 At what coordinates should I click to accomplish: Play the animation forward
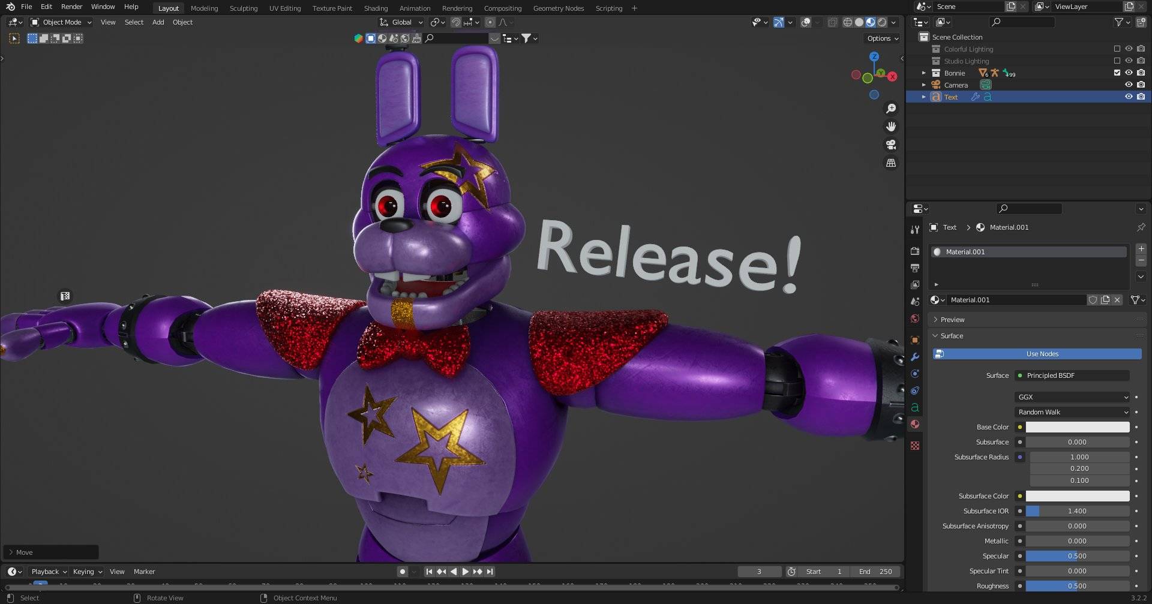pos(465,572)
